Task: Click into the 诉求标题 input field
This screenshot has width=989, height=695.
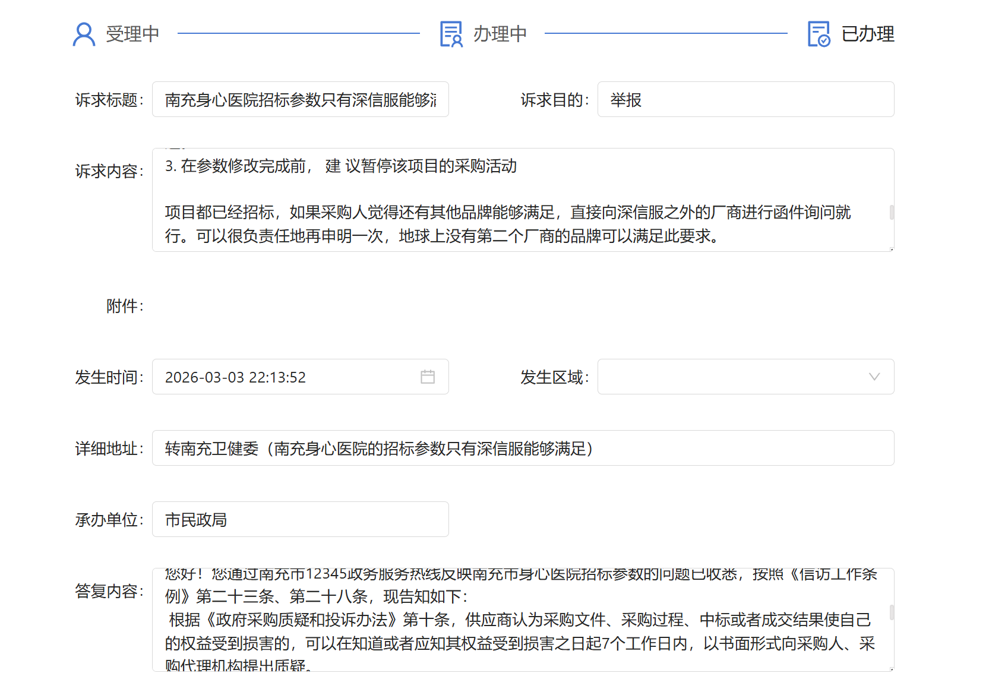Action: tap(300, 100)
